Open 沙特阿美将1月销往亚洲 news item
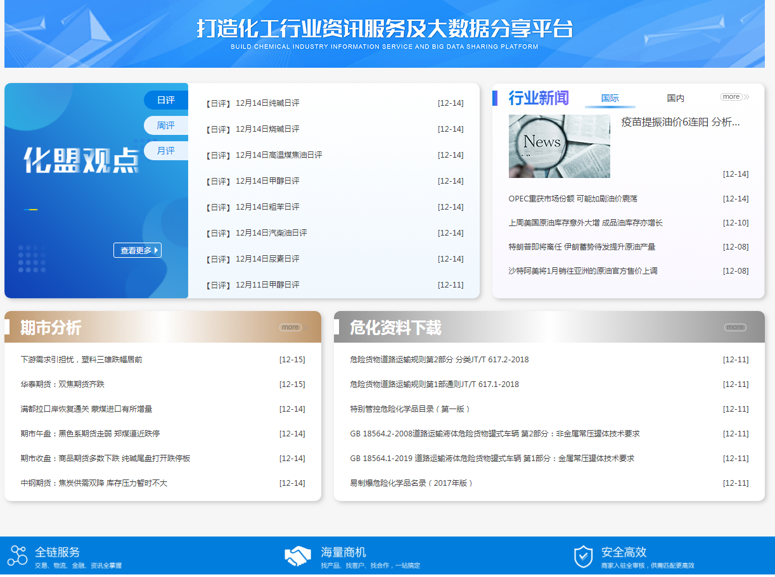This screenshot has width=775, height=577. click(x=583, y=271)
